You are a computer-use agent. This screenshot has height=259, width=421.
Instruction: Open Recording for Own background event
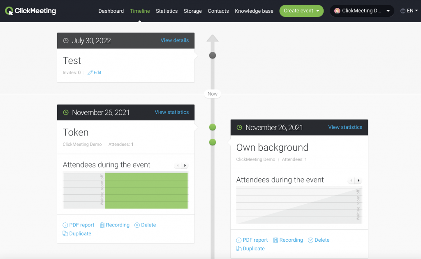pos(291,240)
